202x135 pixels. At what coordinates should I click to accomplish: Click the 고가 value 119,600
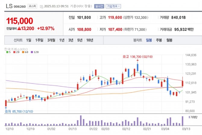coord(115,17)
